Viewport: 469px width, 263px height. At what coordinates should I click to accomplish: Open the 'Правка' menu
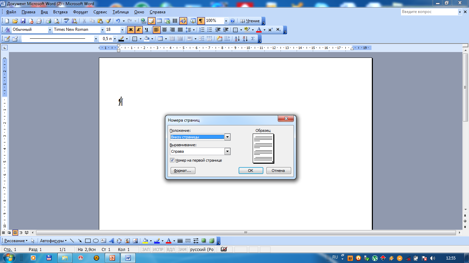pyautogui.click(x=28, y=12)
